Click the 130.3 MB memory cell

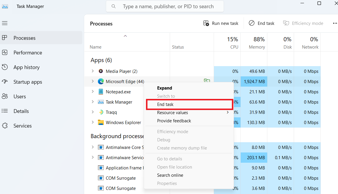pos(254,122)
